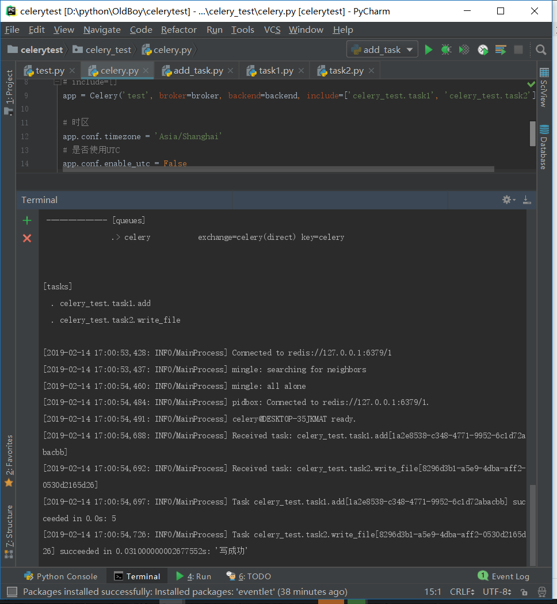Image resolution: width=557 pixels, height=604 pixels.
Task: Run add_task with coverage
Action: point(464,49)
